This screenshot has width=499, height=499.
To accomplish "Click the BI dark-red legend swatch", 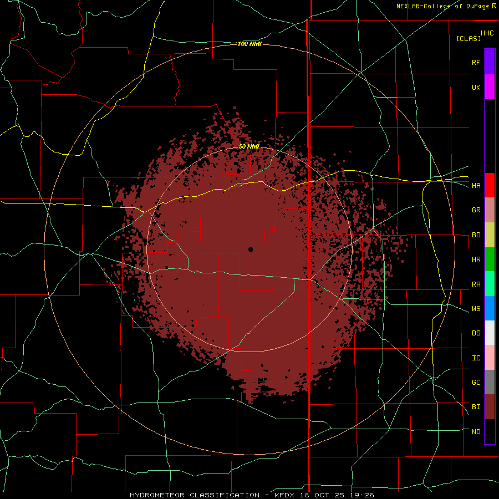I will coord(490,407).
